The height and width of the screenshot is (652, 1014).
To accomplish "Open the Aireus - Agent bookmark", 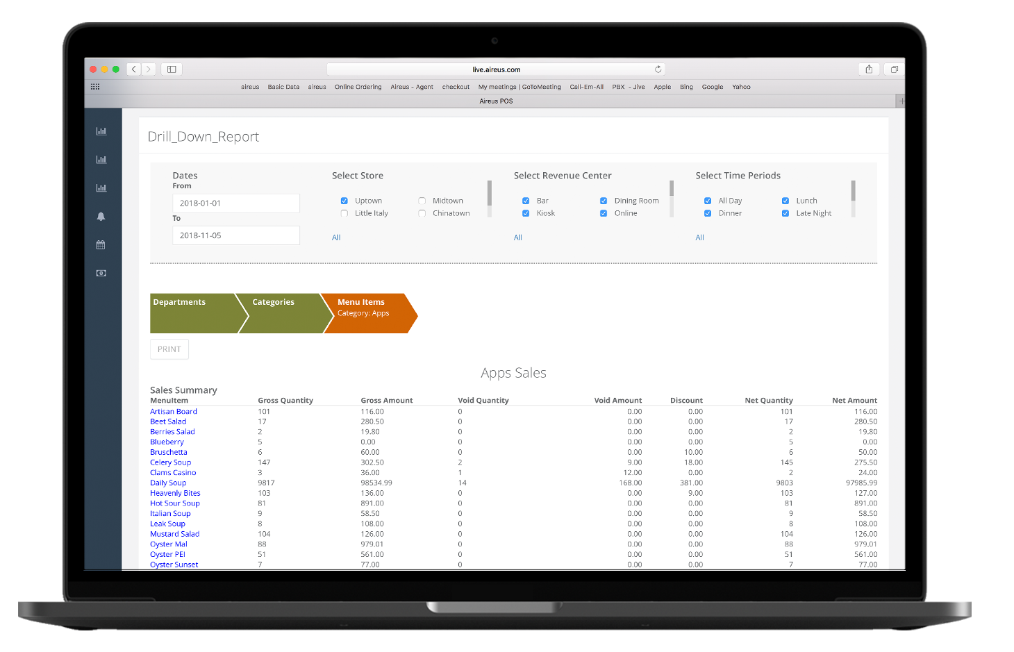I will pyautogui.click(x=412, y=87).
